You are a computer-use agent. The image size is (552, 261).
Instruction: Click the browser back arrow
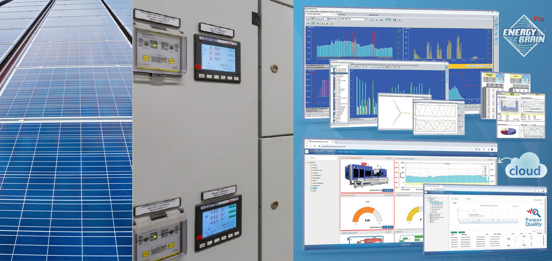tap(307, 146)
